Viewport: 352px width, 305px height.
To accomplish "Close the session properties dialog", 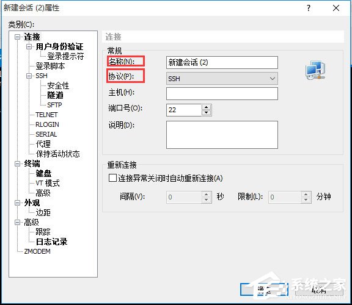I will [336, 9].
